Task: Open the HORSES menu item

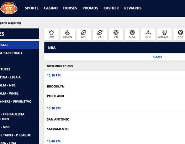Action: 70,8
